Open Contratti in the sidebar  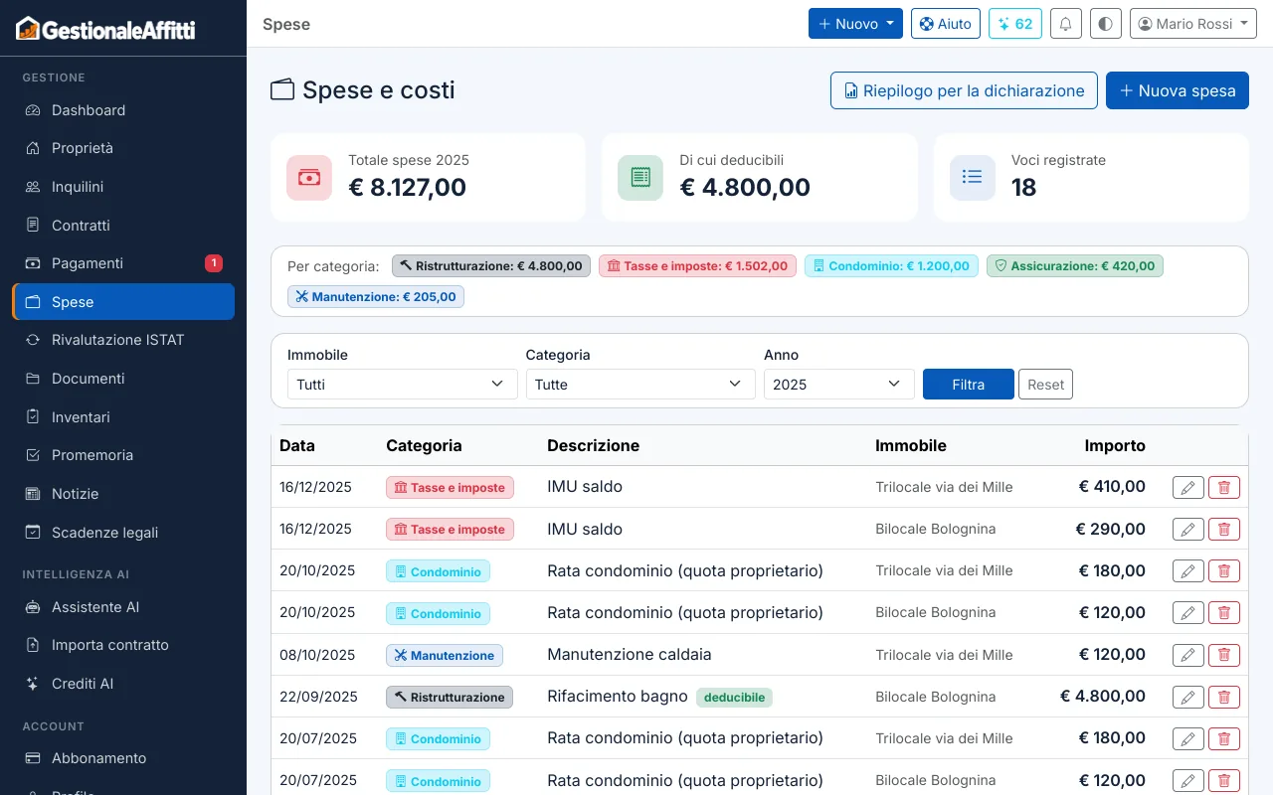pyautogui.click(x=123, y=226)
